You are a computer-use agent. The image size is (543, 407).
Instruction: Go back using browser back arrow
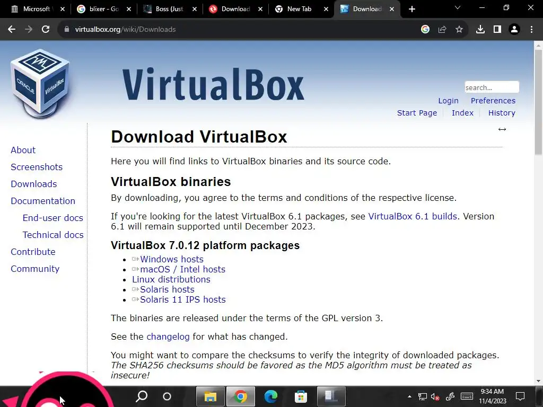tap(12, 30)
